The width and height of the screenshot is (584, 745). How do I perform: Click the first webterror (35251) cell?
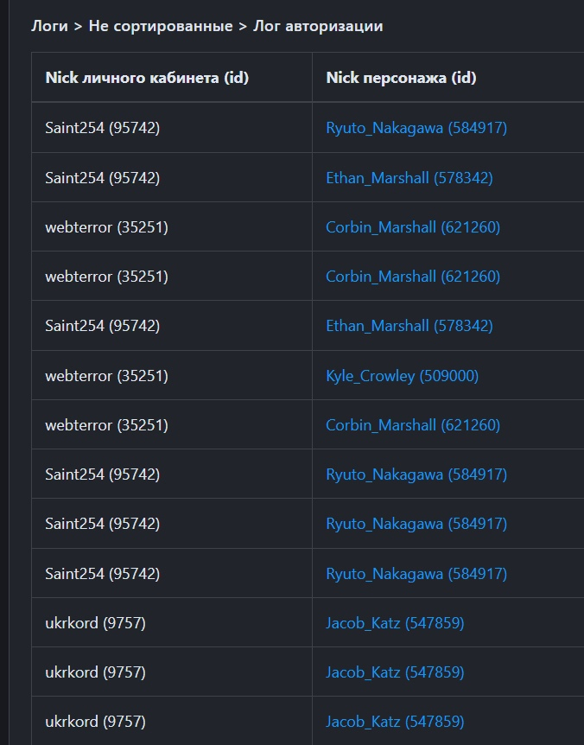pyautogui.click(x=106, y=227)
